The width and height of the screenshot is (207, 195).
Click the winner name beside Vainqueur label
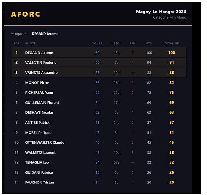click(x=45, y=34)
